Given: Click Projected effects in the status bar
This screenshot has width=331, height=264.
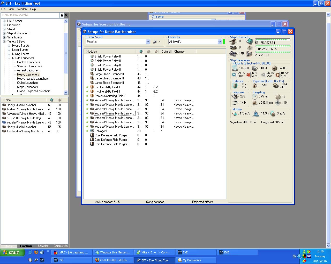Looking at the screenshot, I should 202,202.
